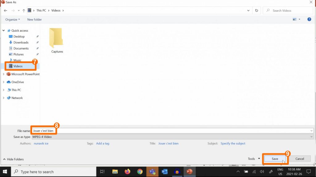Expand the OneDrive tree node
Screen dimensions: 316x177
[4, 82]
